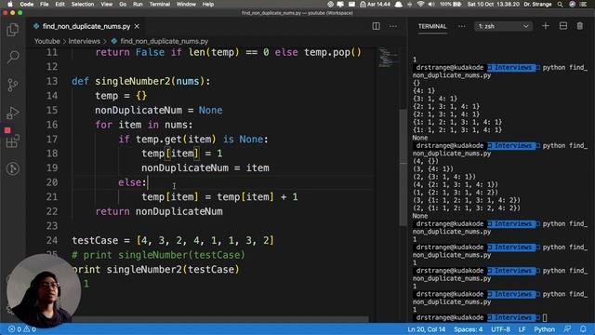Click the battery status in menu bar
595x335 pixels.
451,4
